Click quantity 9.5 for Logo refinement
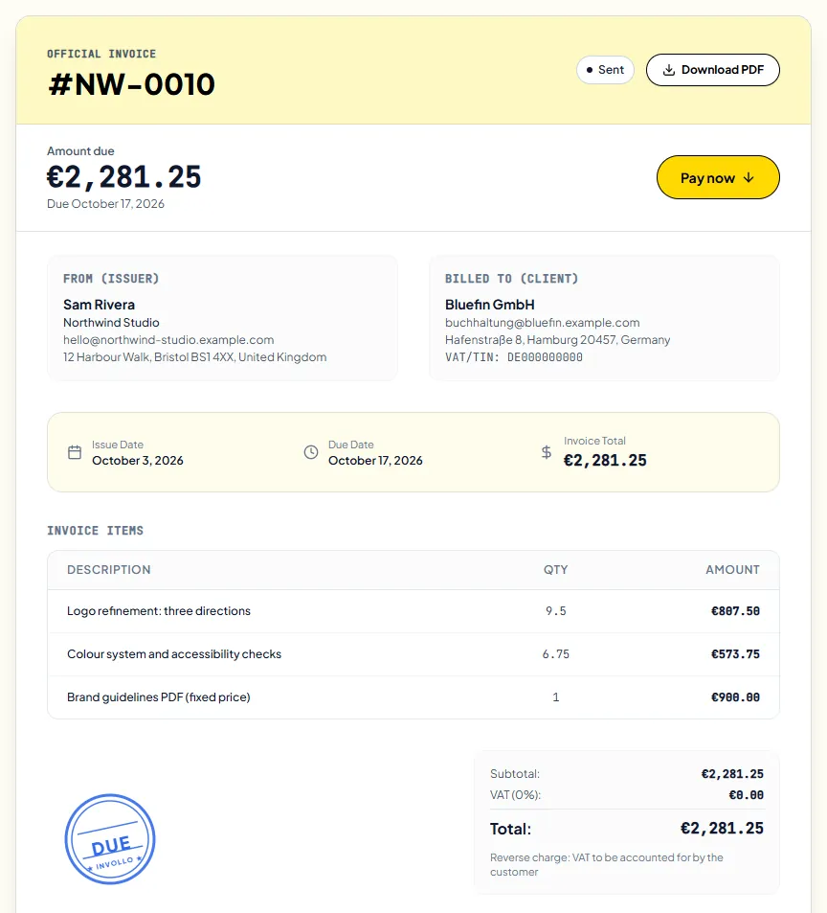The height and width of the screenshot is (913, 827). (x=555, y=611)
